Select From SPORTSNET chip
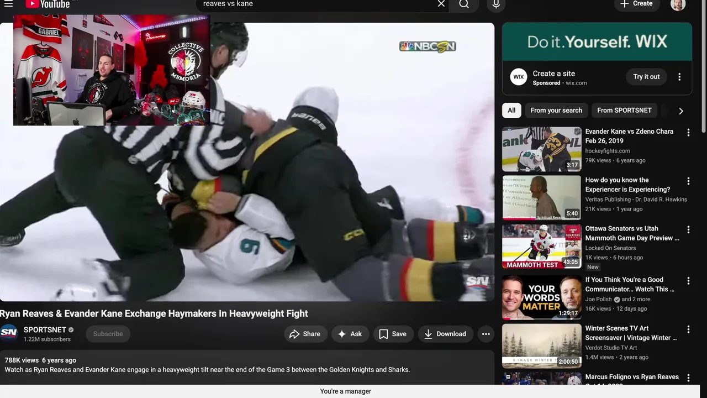Viewport: 707px width, 398px height. pyautogui.click(x=624, y=111)
